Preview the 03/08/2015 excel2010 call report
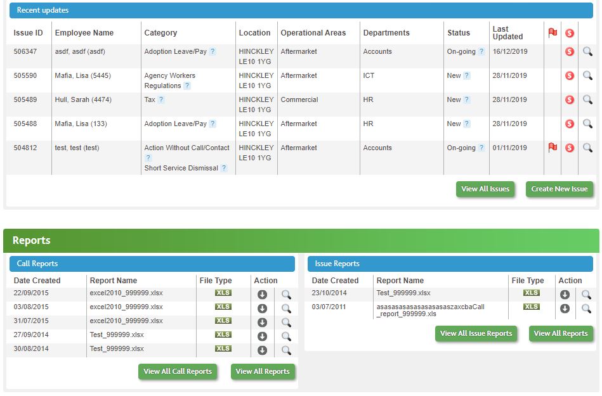Viewport: 602px width, 396px height. coord(286,309)
